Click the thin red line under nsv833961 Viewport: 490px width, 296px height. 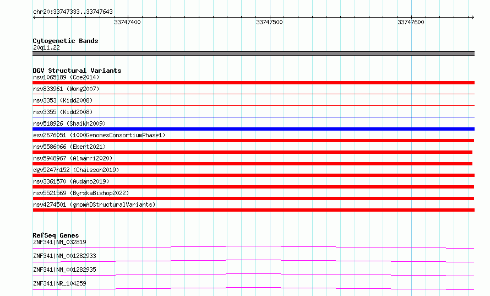[253, 94]
